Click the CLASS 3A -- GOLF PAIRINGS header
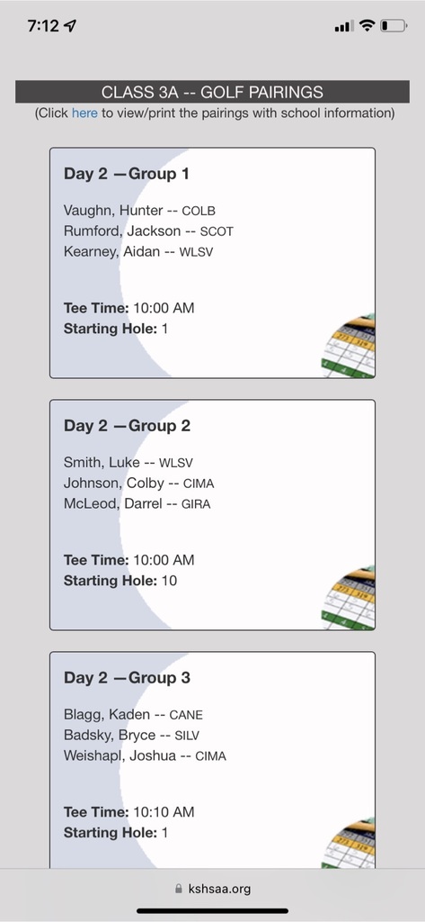The image size is (425, 922). tap(212, 92)
